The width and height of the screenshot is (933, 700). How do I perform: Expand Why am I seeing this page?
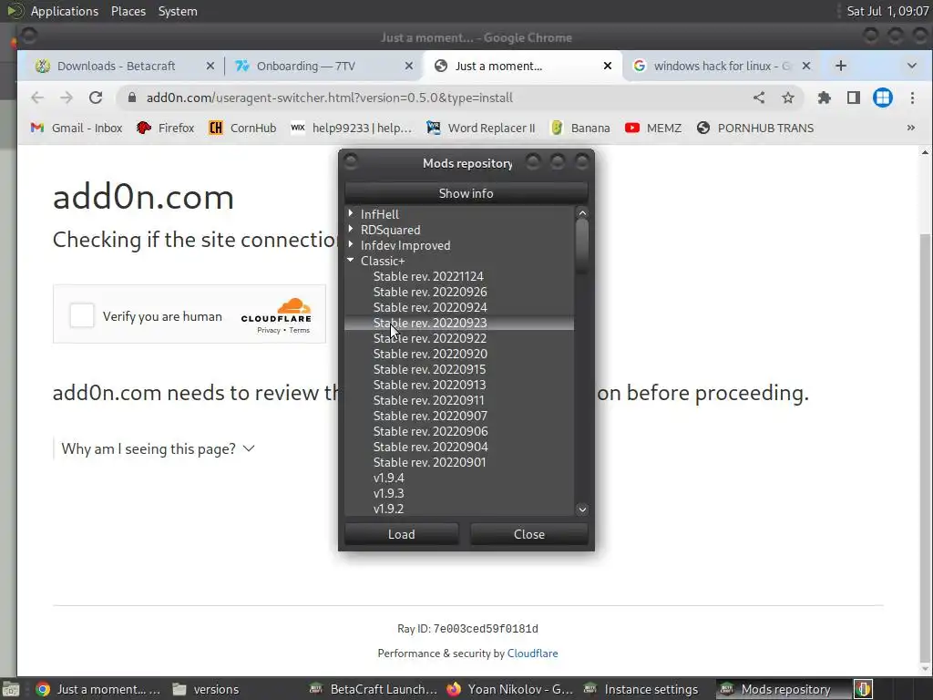(x=158, y=448)
